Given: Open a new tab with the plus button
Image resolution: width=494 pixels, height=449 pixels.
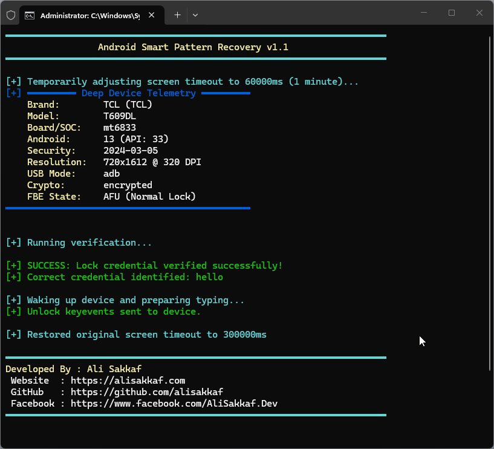Looking at the screenshot, I should click(x=177, y=15).
